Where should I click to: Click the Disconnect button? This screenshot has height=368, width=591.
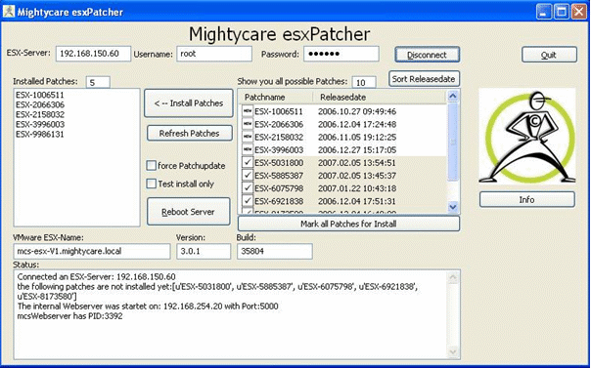pos(427,55)
